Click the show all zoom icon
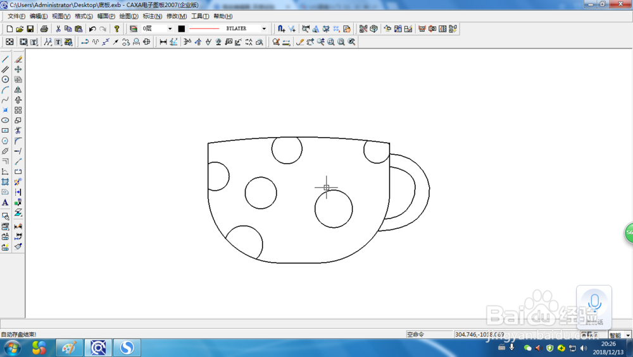This screenshot has height=357, width=633. (341, 42)
